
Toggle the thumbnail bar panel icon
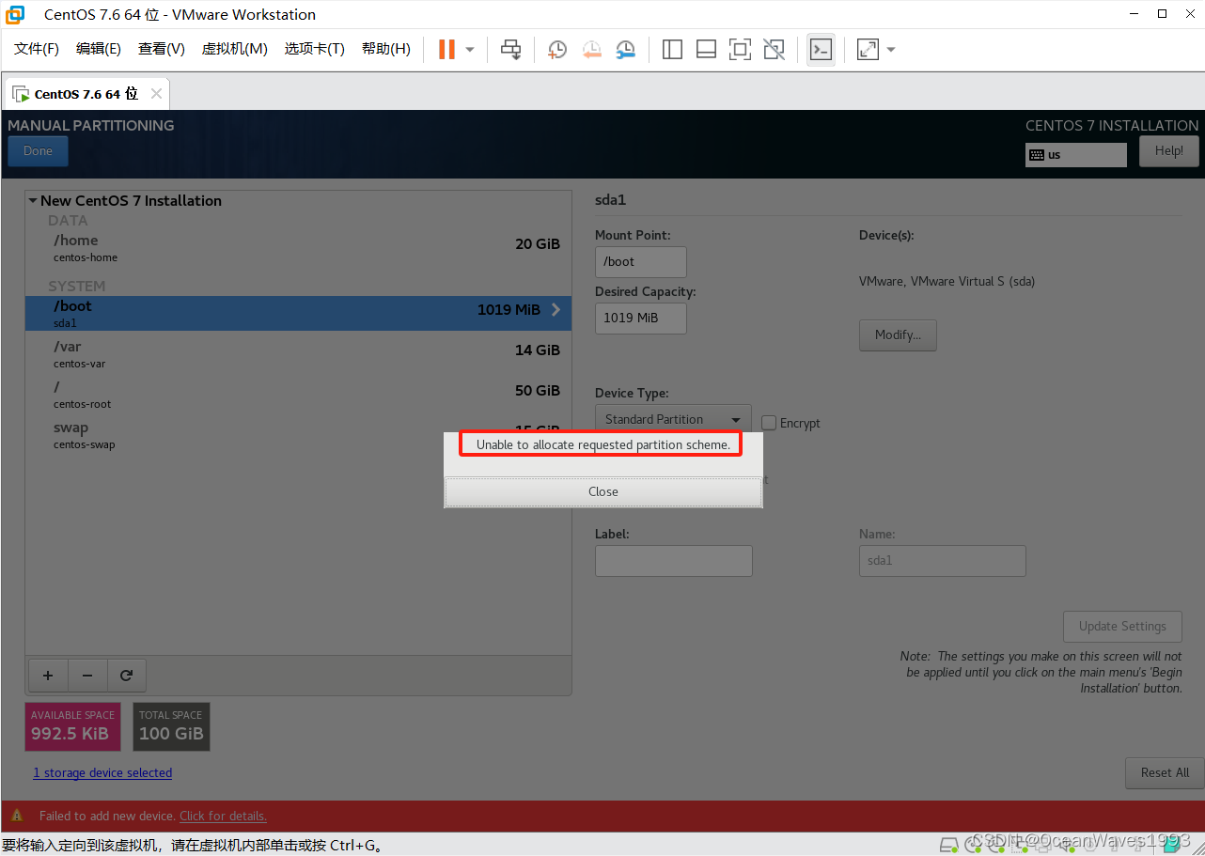(706, 49)
